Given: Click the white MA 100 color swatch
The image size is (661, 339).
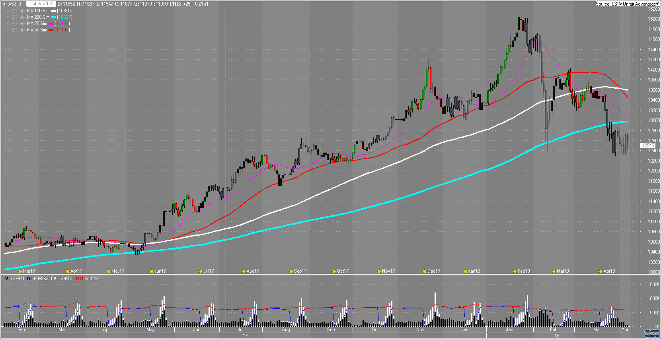Looking at the screenshot, I should pyautogui.click(x=53, y=11).
